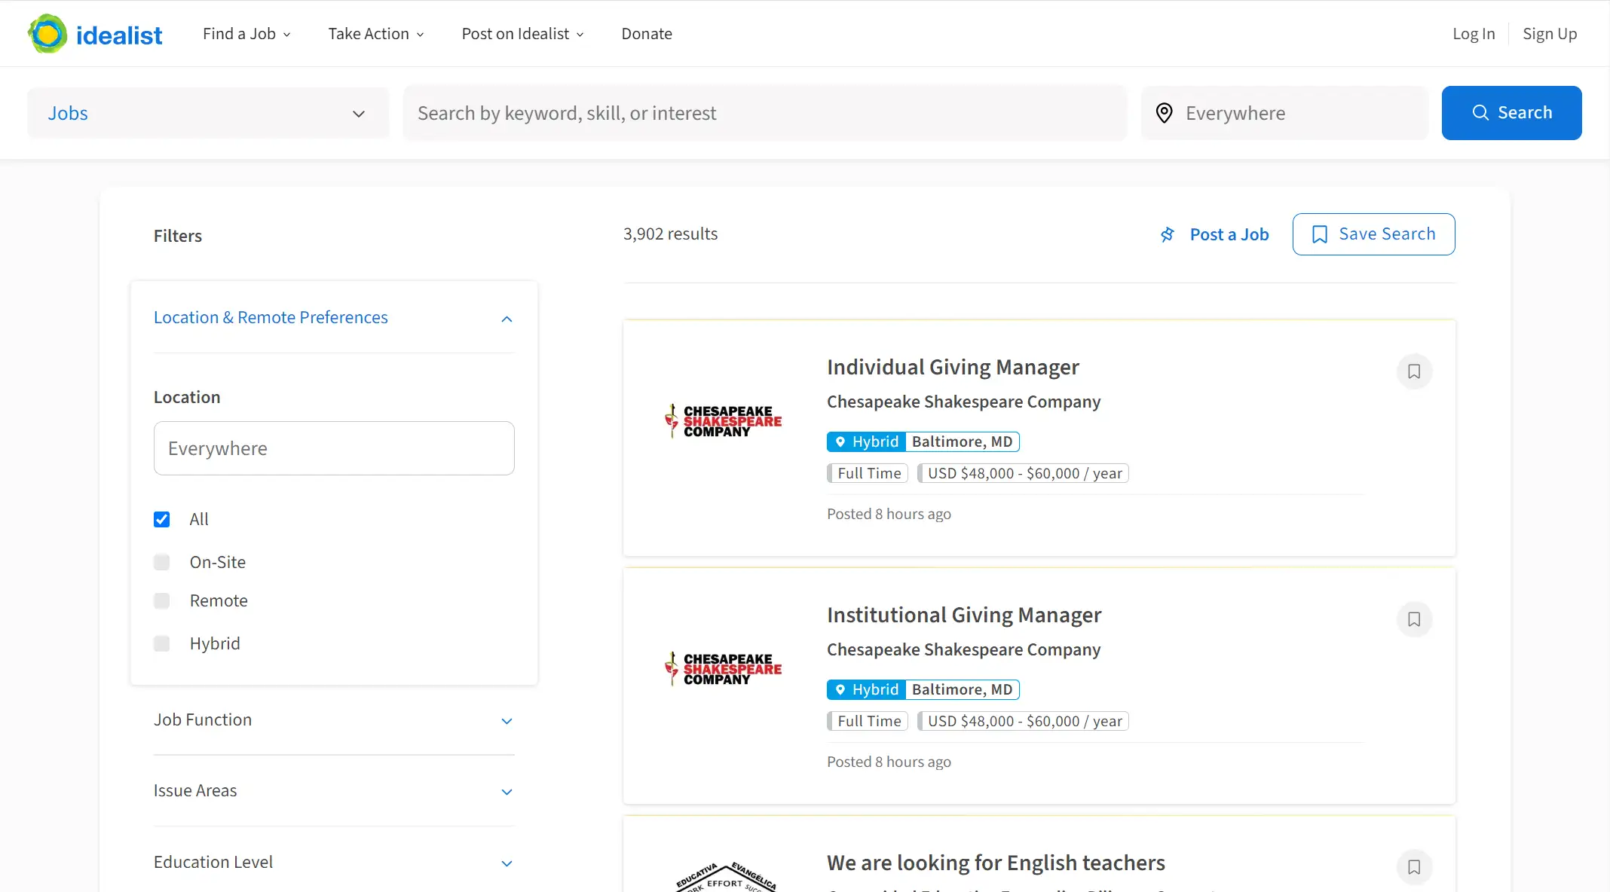Click the Save Search button
The image size is (1610, 892).
[x=1373, y=234]
